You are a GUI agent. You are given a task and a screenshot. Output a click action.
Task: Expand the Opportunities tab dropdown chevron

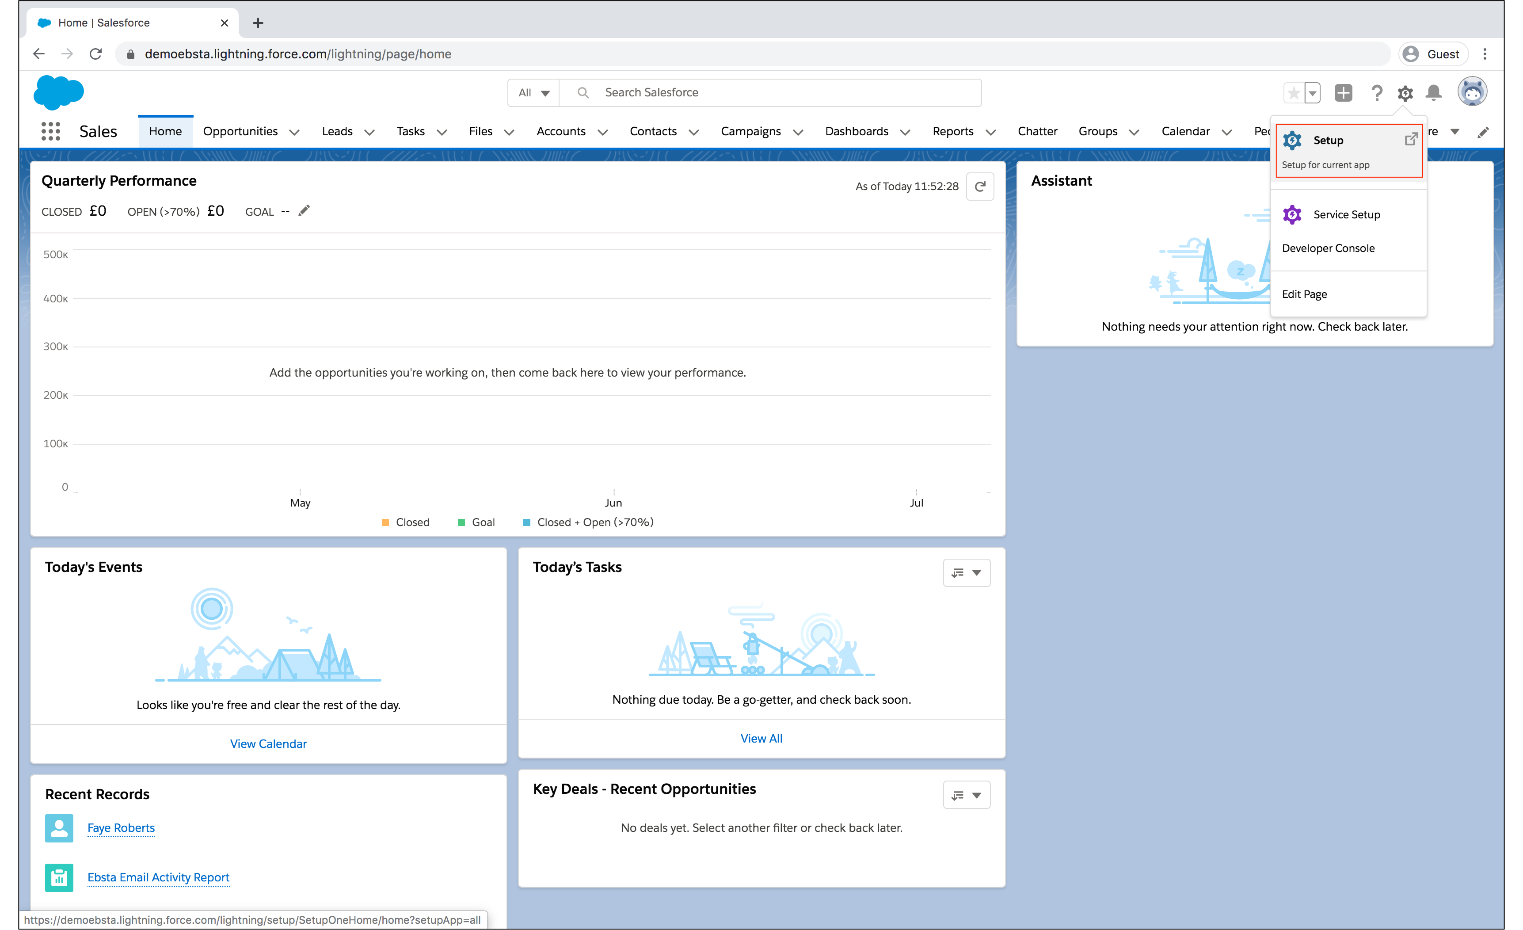tap(294, 132)
